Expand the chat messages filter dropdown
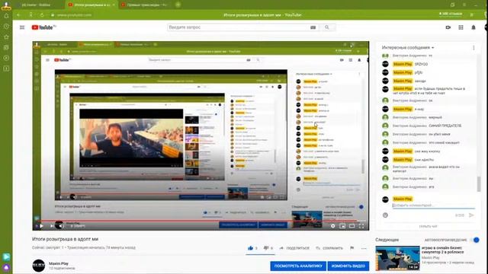Viewport: 488px width, 274px height. click(408, 47)
